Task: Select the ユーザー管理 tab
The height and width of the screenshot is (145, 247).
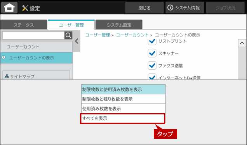Action: pyautogui.click(x=71, y=25)
